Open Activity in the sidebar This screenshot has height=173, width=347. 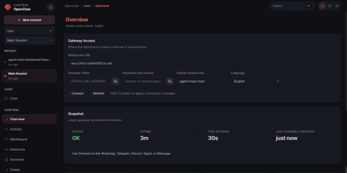coord(29,129)
